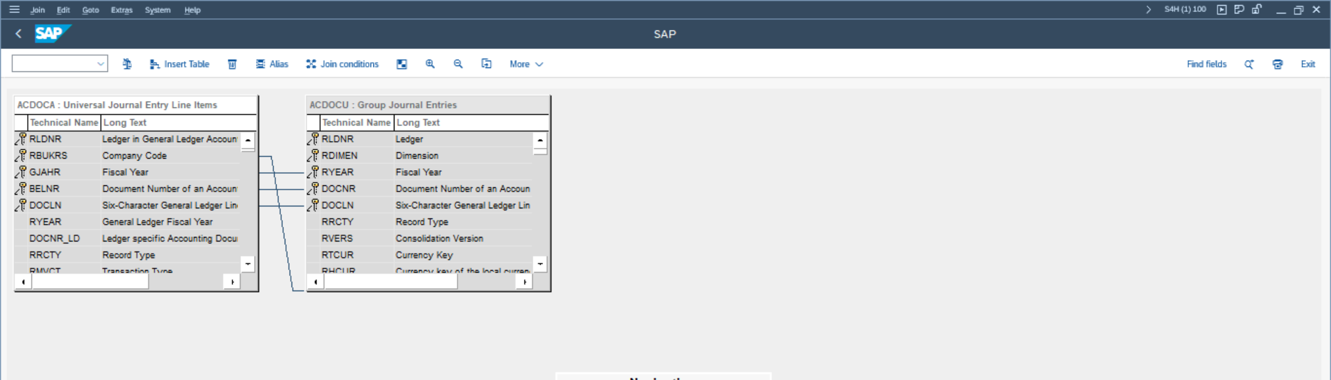
Task: Open the Extras menu
Action: (x=121, y=10)
